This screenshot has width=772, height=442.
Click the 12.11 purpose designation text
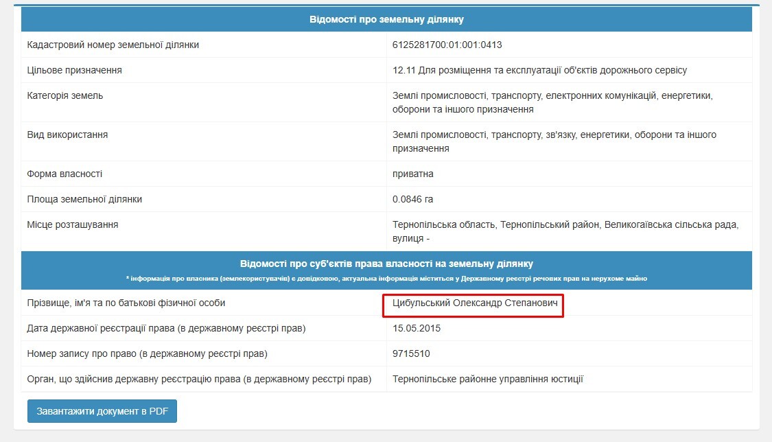(x=539, y=71)
